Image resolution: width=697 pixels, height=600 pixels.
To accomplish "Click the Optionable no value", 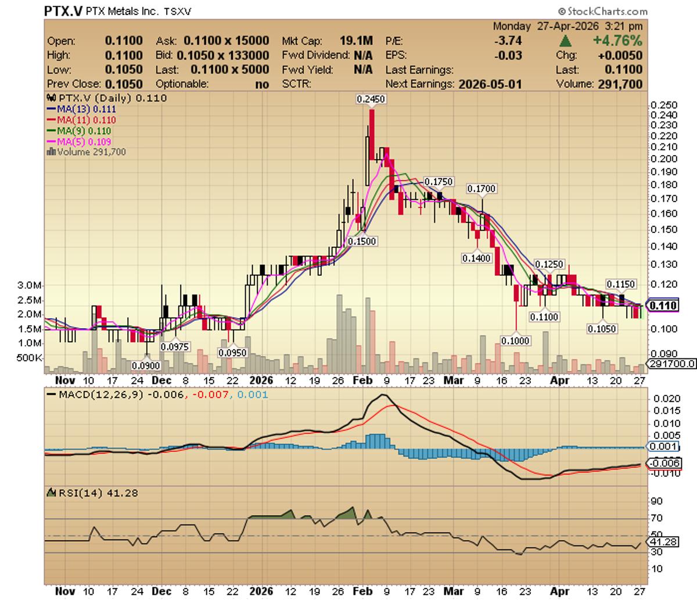I will pos(262,84).
